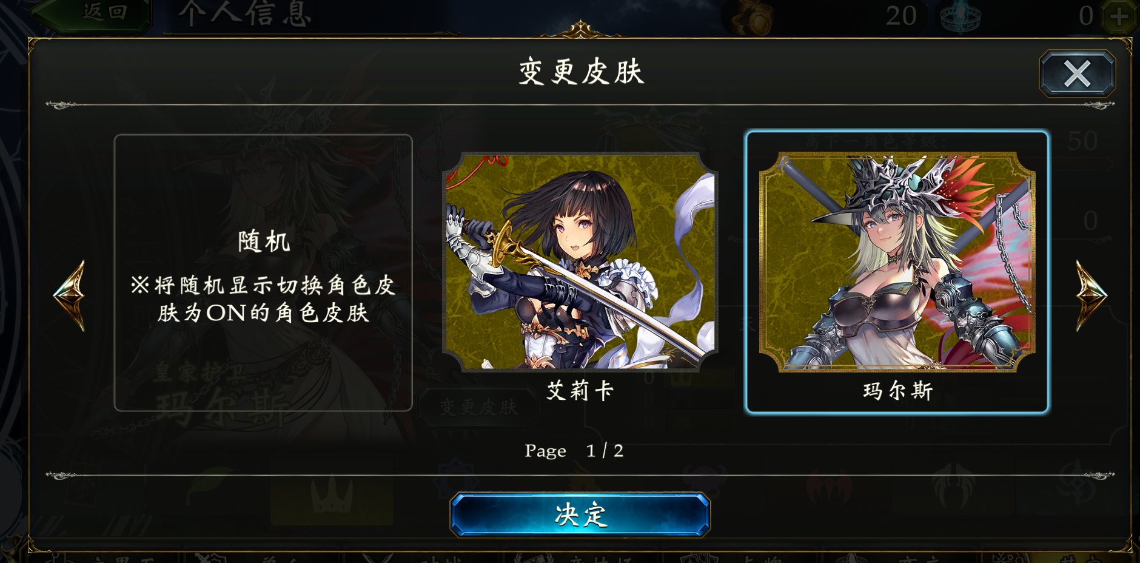Click the 艾莉卡 name label
Image resolution: width=1140 pixels, height=563 pixels.
580,391
